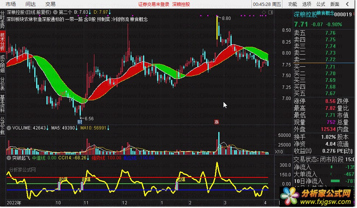This screenshot has width=357, height=208.
Task: Expand the VOLUME indicator dropdown arrow
Action: [x=8, y=128]
